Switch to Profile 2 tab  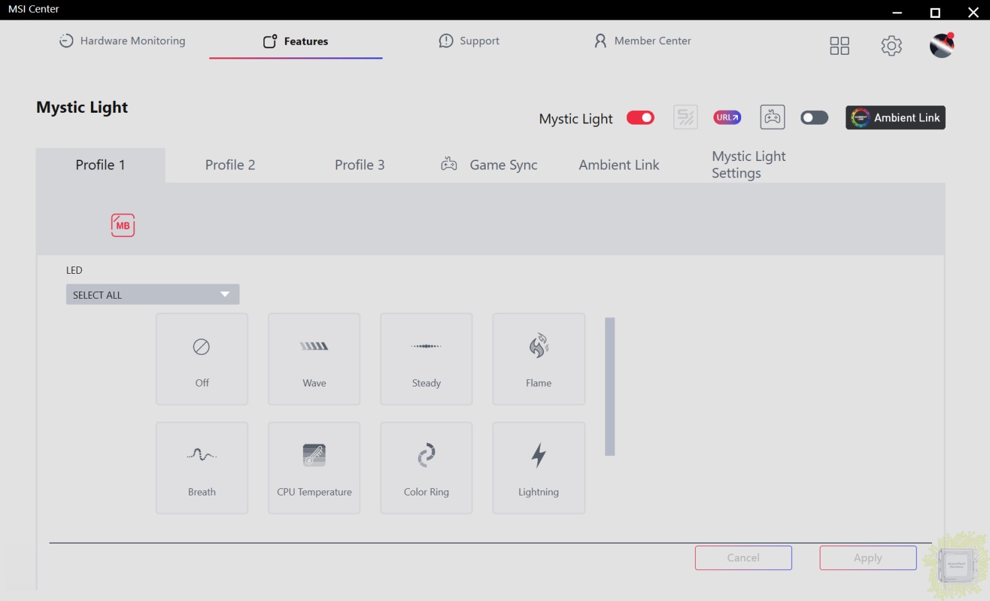pos(230,165)
